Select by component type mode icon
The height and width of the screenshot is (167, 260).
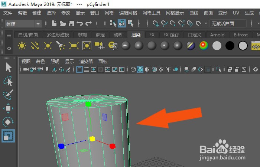click(x=130, y=23)
